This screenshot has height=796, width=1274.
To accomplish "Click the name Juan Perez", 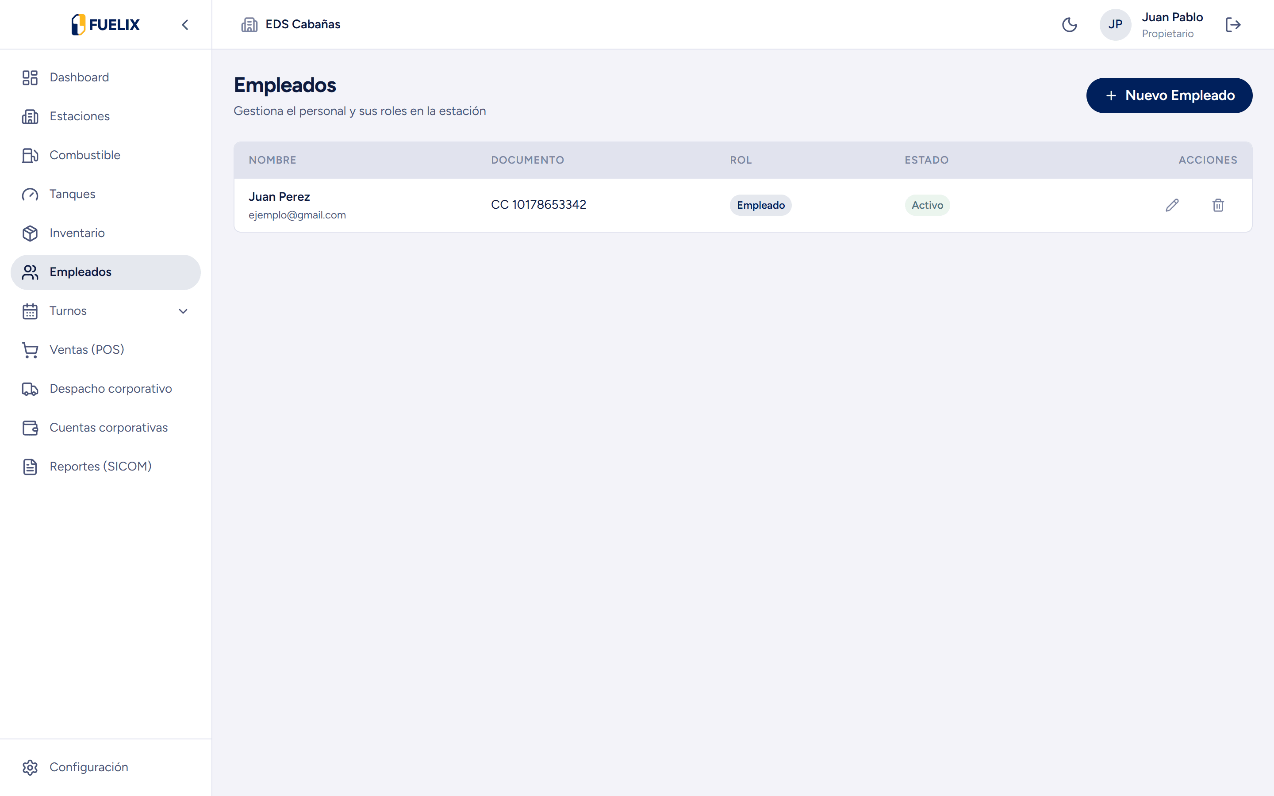I will pos(279,197).
